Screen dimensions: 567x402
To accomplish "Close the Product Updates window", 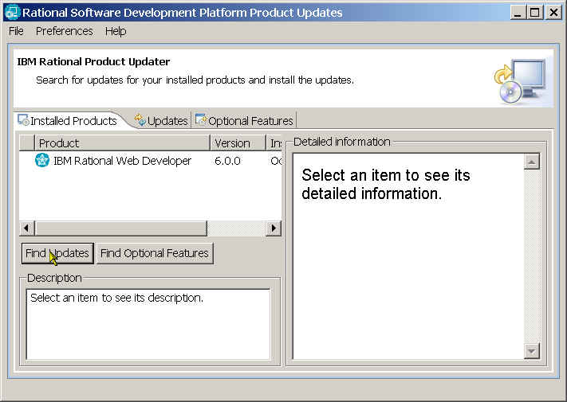I will point(553,13).
